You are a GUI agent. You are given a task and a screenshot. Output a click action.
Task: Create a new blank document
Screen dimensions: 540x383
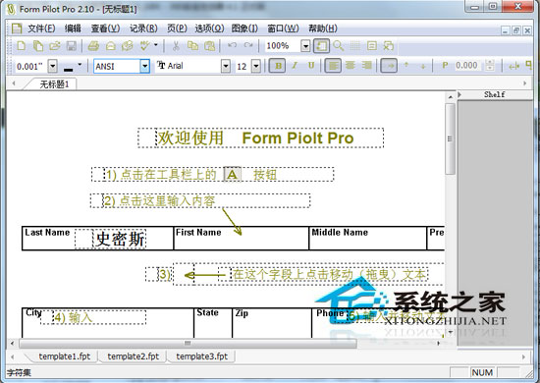point(22,46)
